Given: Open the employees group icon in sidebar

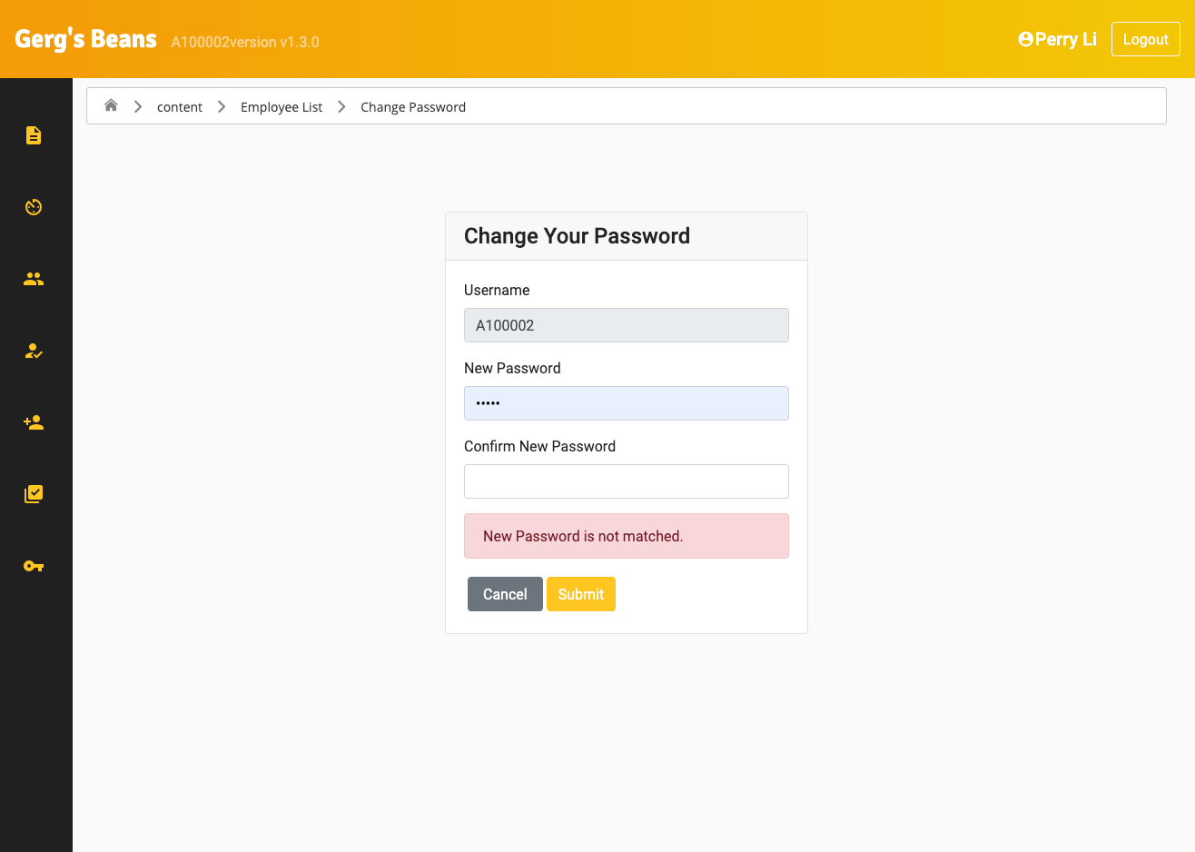Looking at the screenshot, I should coord(34,279).
